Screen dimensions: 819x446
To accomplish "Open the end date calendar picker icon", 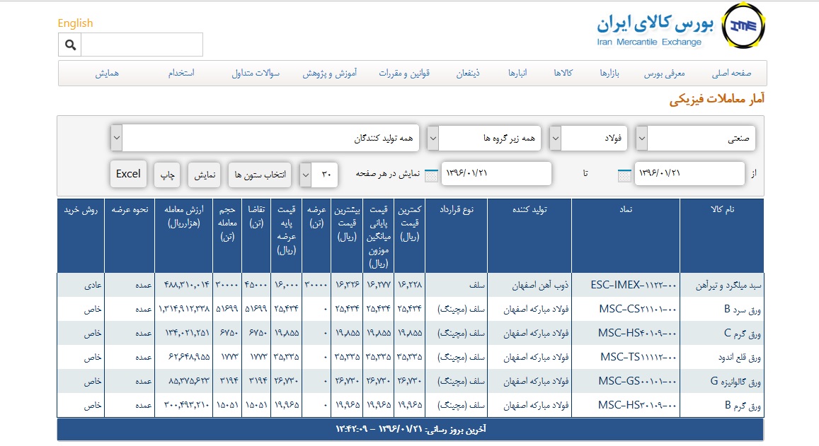I will tap(430, 175).
